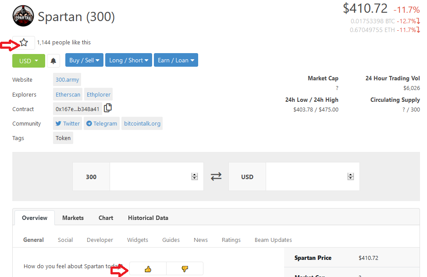This screenshot has width=427, height=277.
Task: Vote thumbs down for Spartan
Action: click(185, 269)
